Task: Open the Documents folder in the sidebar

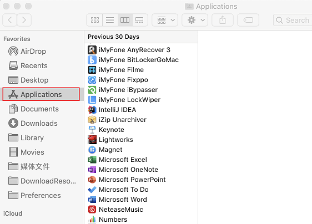Action: [33, 109]
